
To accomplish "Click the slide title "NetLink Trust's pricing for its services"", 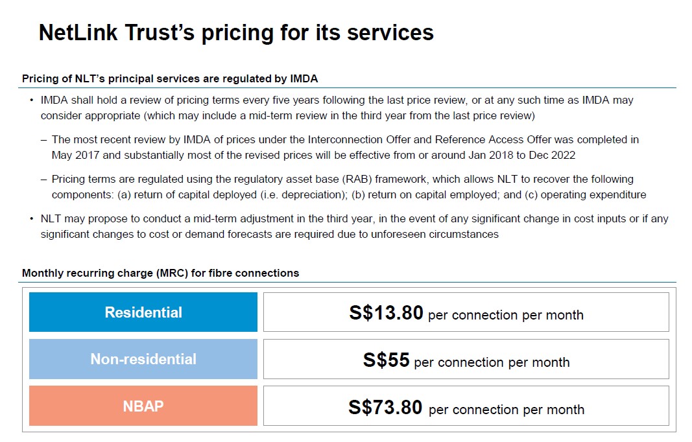I will click(x=236, y=32).
